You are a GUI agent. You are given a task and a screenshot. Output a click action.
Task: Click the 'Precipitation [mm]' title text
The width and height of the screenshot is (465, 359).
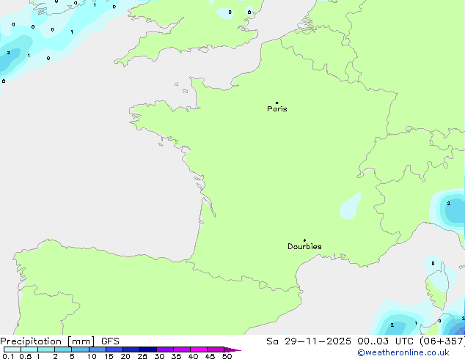pos(48,341)
